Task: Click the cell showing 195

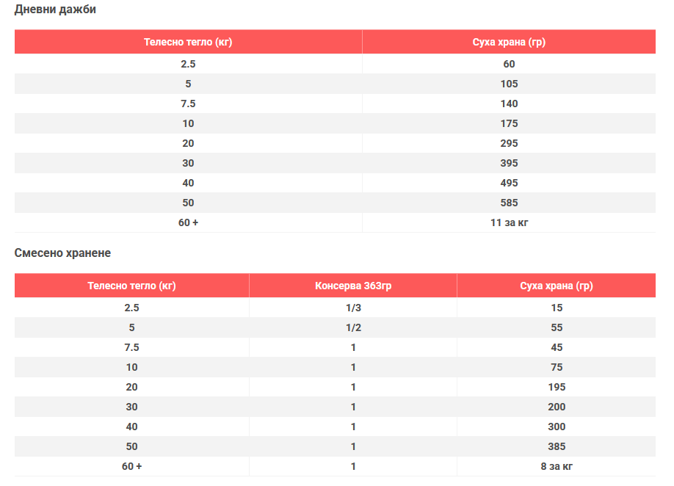Action: click(556, 387)
